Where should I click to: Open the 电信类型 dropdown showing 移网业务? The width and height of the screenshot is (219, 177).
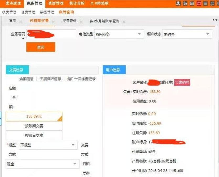[119, 34]
